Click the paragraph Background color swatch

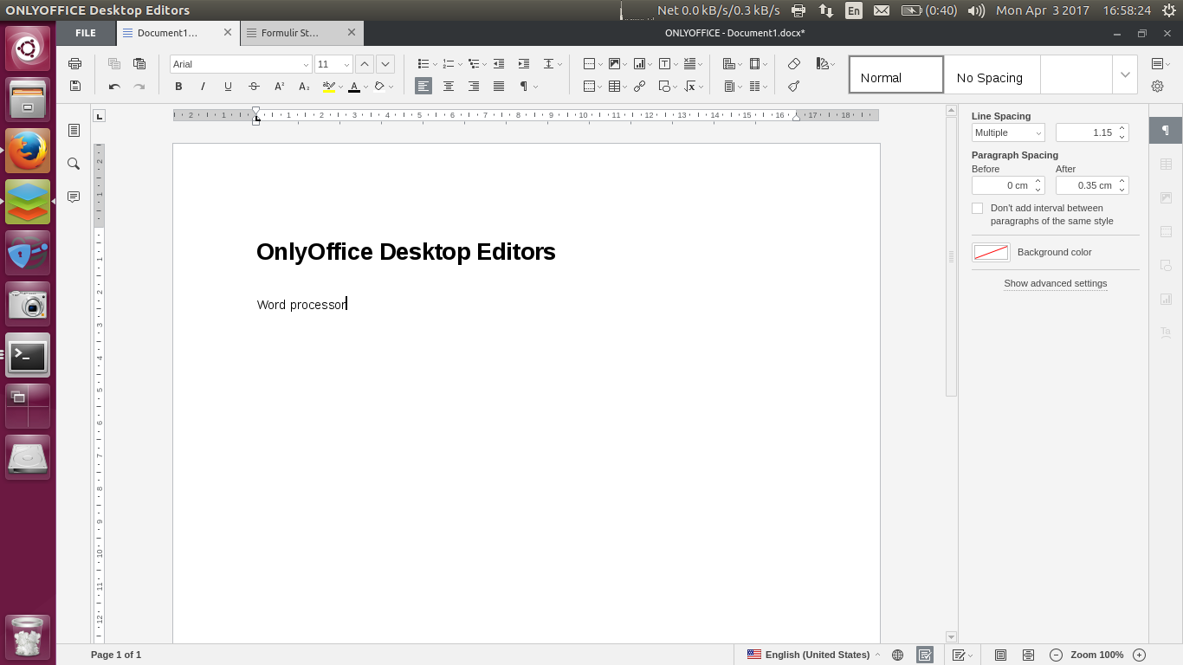click(x=990, y=252)
